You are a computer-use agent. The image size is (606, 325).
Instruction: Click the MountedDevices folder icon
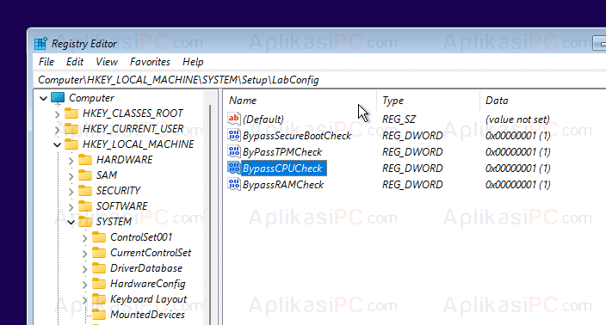(x=99, y=315)
